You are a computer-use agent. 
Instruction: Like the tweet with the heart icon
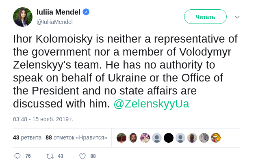(x=82, y=156)
